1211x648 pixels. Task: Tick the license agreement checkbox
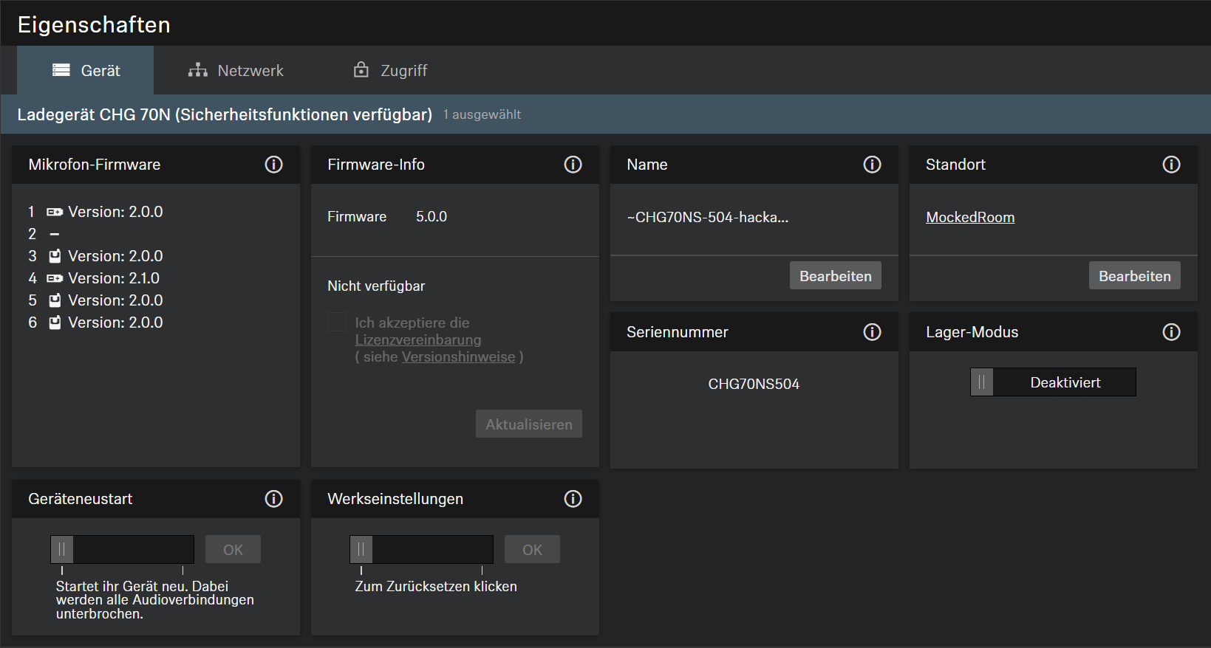(x=337, y=323)
